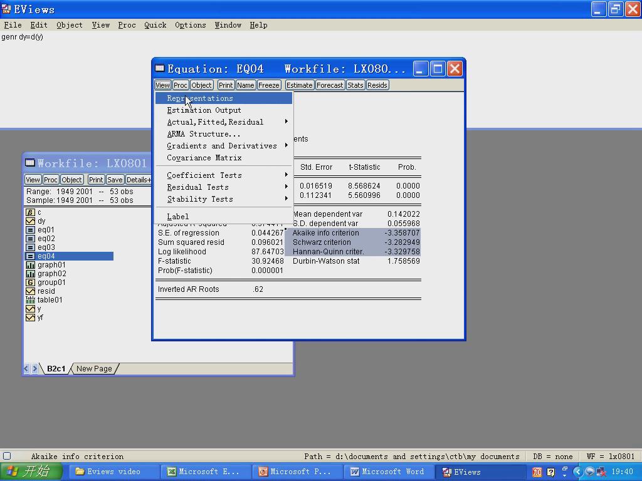642x481 pixels.
Task: Switch to the New Page workfile tab
Action: point(94,368)
